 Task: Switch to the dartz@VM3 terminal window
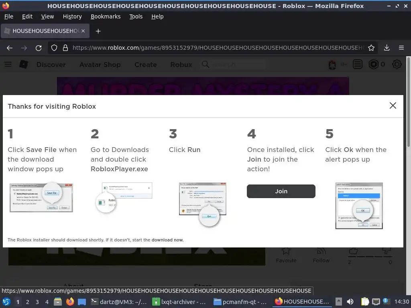(x=119, y=302)
